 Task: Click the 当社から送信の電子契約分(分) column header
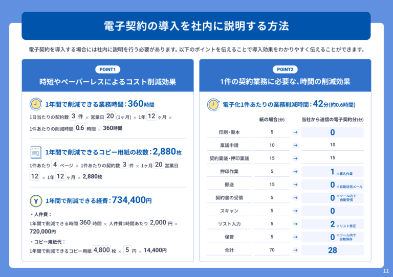(x=332, y=120)
